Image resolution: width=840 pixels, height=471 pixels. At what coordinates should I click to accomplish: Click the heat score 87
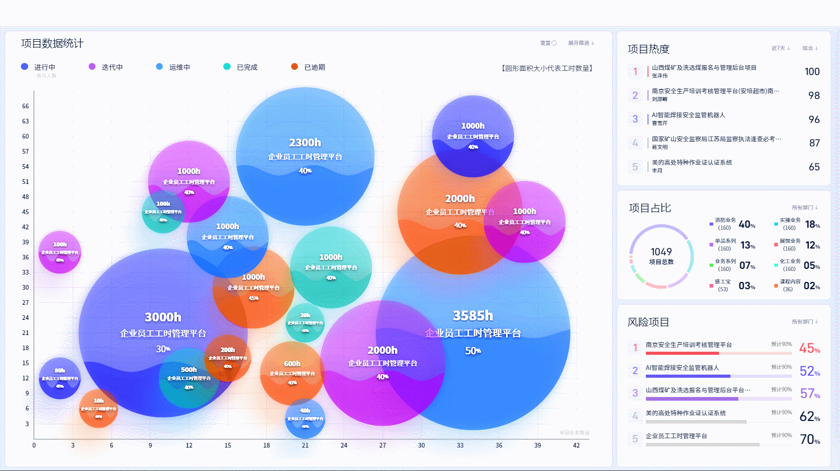click(814, 143)
